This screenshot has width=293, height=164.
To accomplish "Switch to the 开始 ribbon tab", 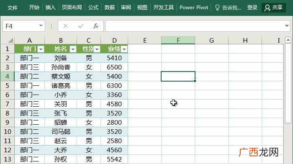I will coord(34,8).
